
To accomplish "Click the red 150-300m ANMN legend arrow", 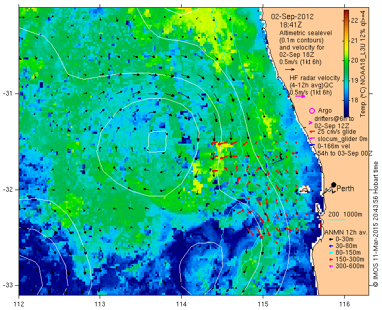I will coord(331,259).
